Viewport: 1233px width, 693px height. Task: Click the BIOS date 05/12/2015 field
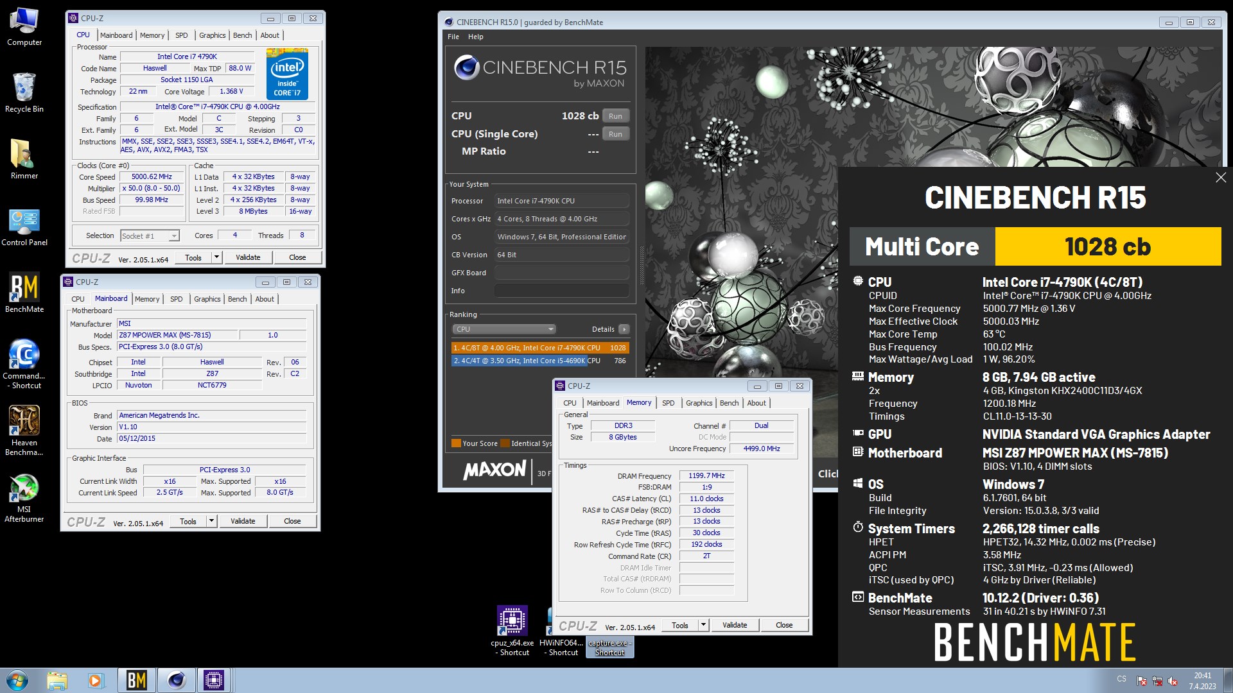tap(212, 439)
